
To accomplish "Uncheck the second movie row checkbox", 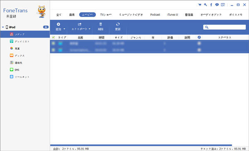I will tap(54, 50).
